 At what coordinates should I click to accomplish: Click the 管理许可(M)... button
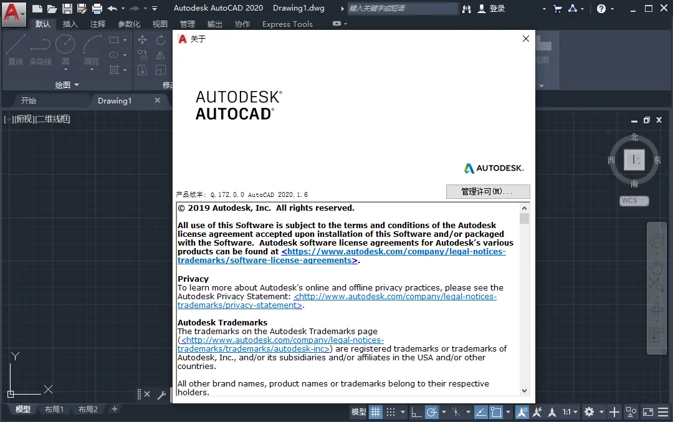pos(488,191)
